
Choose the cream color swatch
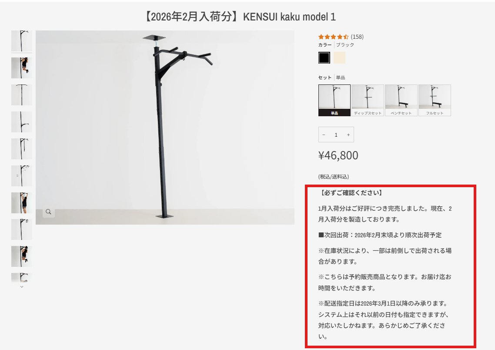339,58
